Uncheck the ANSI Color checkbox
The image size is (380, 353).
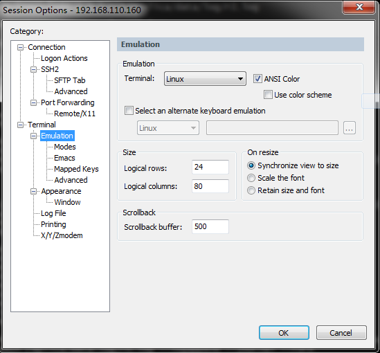point(257,79)
